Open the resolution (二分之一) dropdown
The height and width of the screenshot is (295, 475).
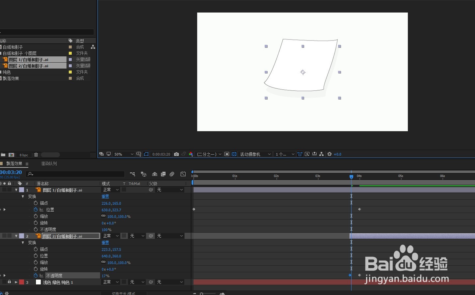[209, 154]
